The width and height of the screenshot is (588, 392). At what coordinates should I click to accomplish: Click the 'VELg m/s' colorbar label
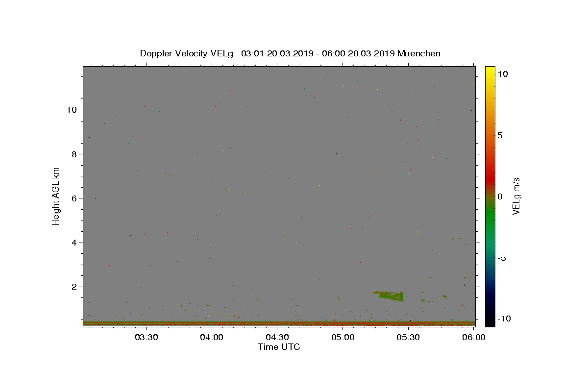point(516,196)
